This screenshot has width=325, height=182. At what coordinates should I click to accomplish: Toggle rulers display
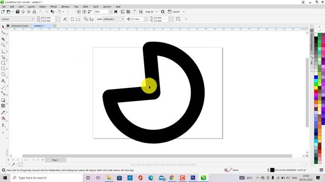(123, 12)
